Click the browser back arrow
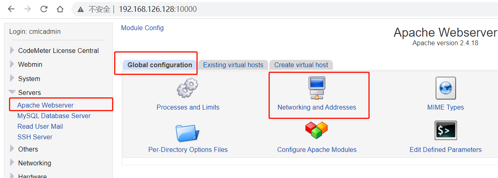Viewport: 498px width, 178px height. [11, 9]
